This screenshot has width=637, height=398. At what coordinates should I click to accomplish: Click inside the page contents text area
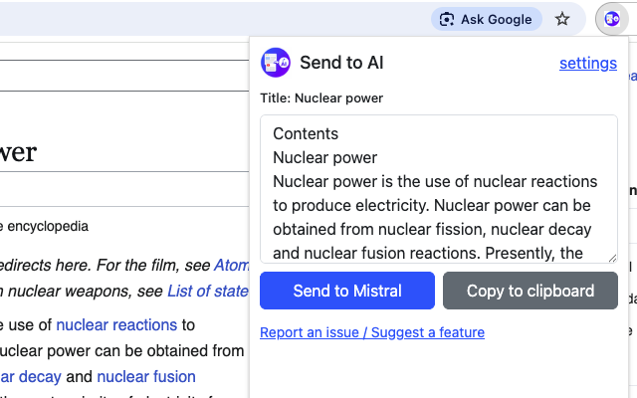439,189
